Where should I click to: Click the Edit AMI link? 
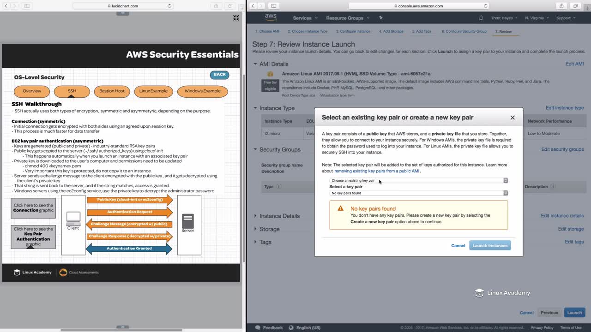point(574,64)
